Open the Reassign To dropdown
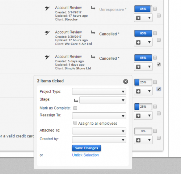The height and width of the screenshot is (174, 181). click(99, 116)
